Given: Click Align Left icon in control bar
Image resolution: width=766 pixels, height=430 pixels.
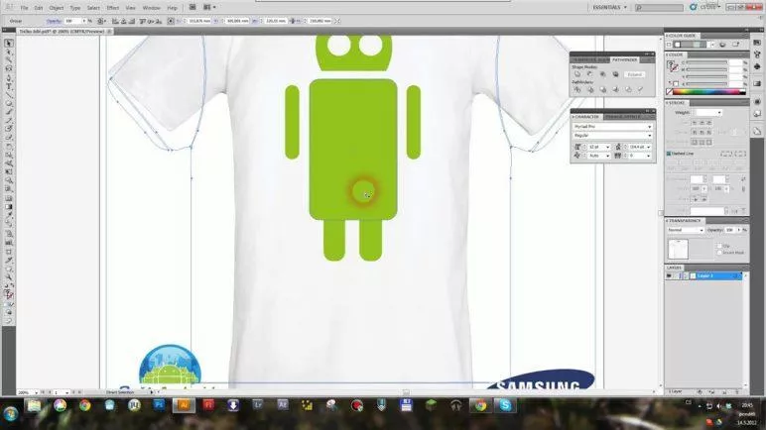Looking at the screenshot, I should [x=115, y=21].
